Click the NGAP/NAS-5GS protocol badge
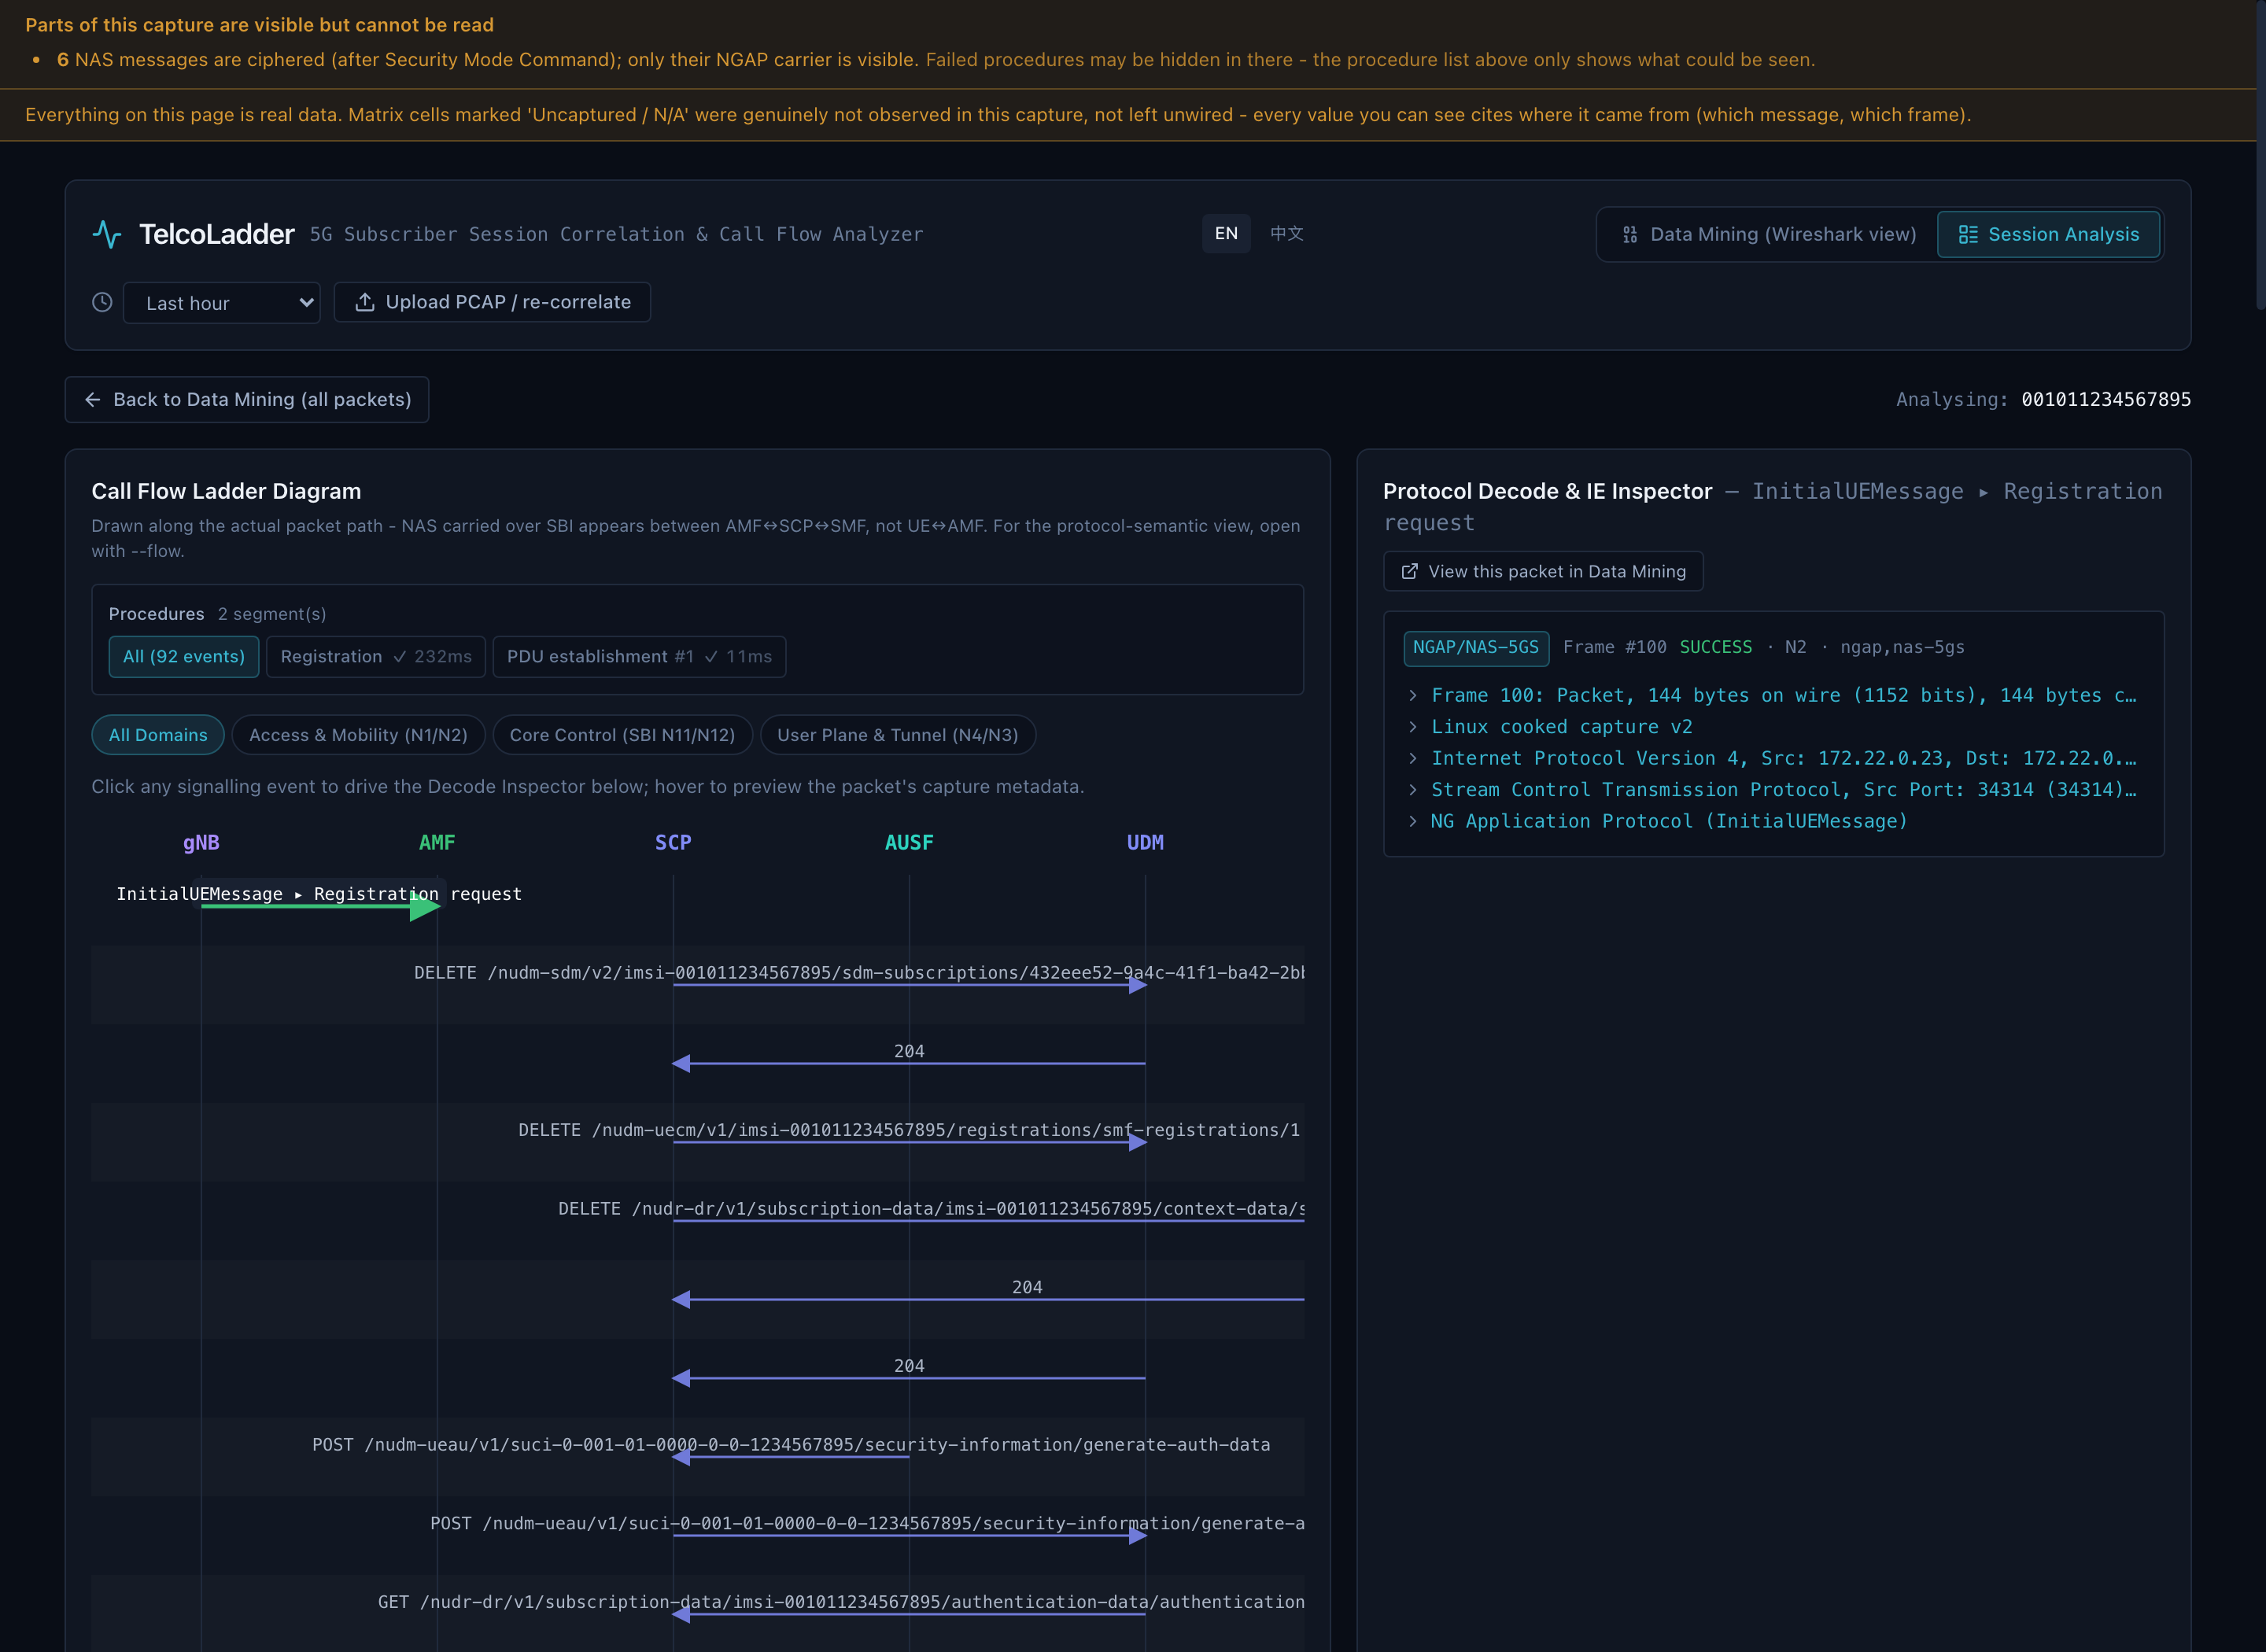The height and width of the screenshot is (1652, 2266). tap(1476, 648)
